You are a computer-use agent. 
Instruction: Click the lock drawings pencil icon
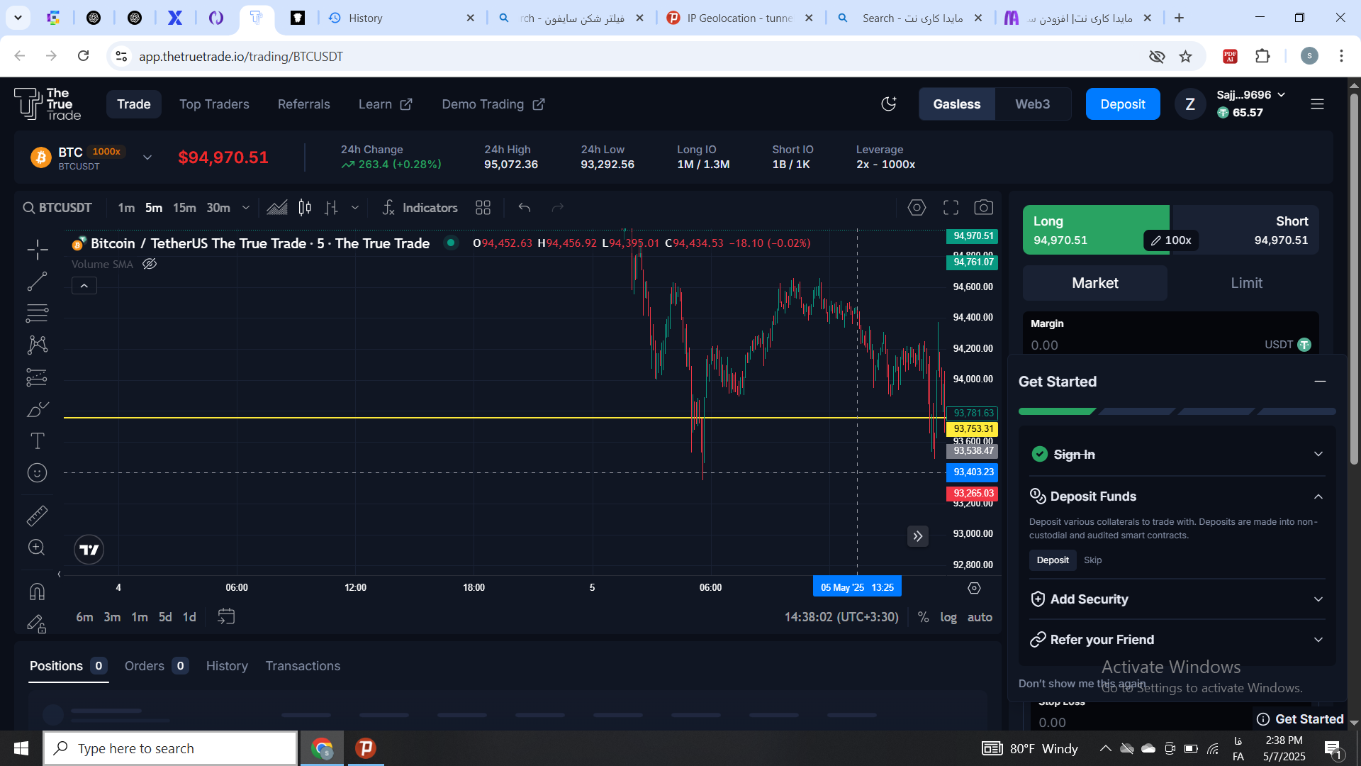(38, 623)
